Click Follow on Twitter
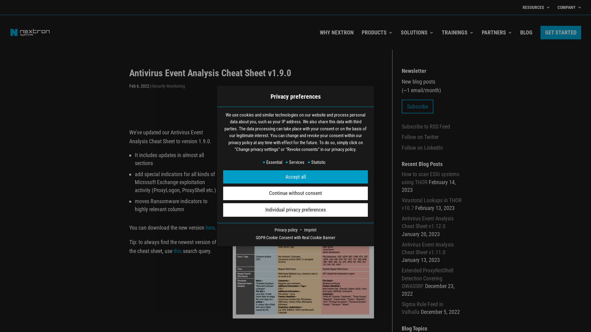Image resolution: width=591 pixels, height=332 pixels. (420, 137)
